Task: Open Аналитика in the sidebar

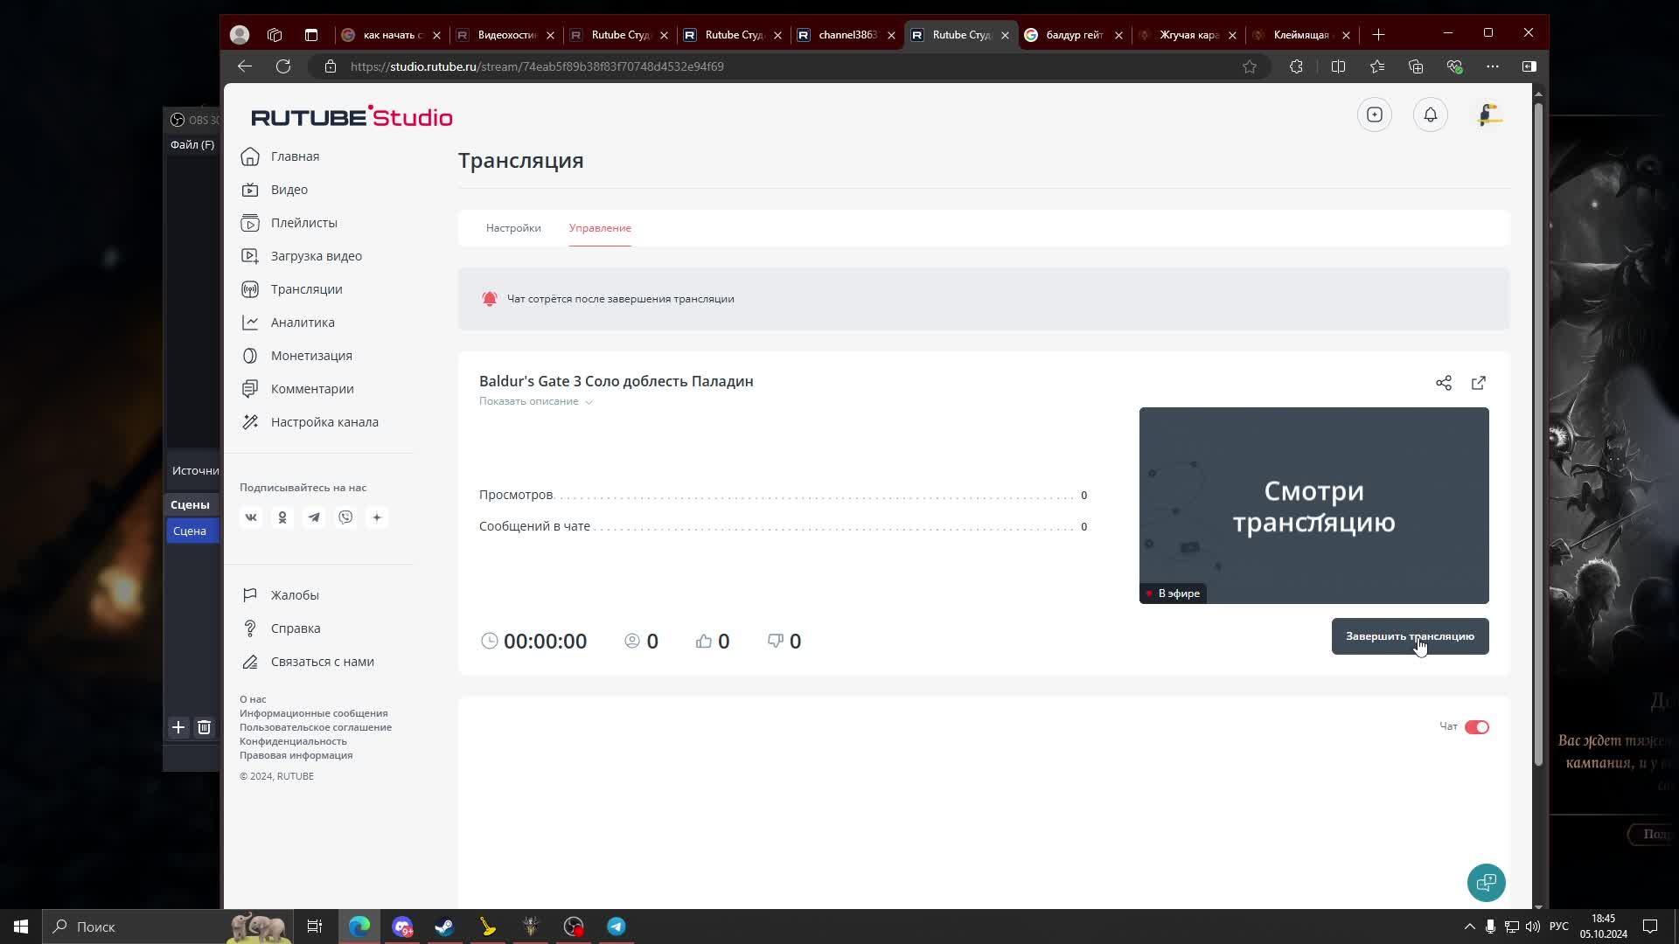Action: pyautogui.click(x=302, y=323)
